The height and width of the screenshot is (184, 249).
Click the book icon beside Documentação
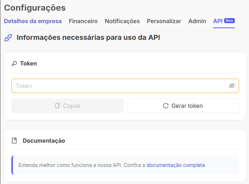point(14,141)
